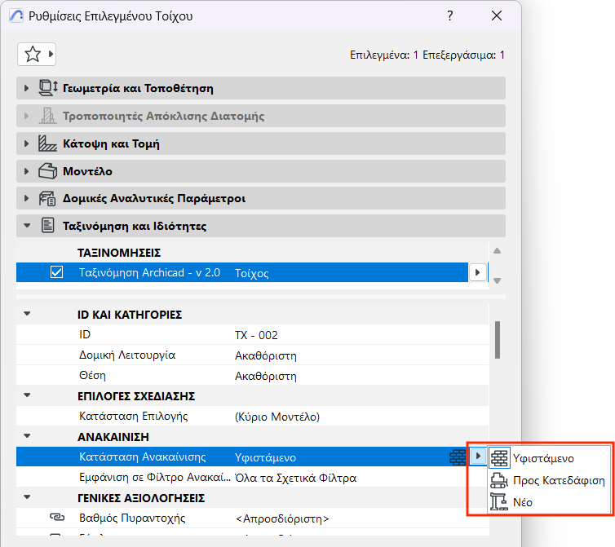Image resolution: width=615 pixels, height=547 pixels.
Task: Edit the ID field value TX - 002
Action: (x=256, y=335)
